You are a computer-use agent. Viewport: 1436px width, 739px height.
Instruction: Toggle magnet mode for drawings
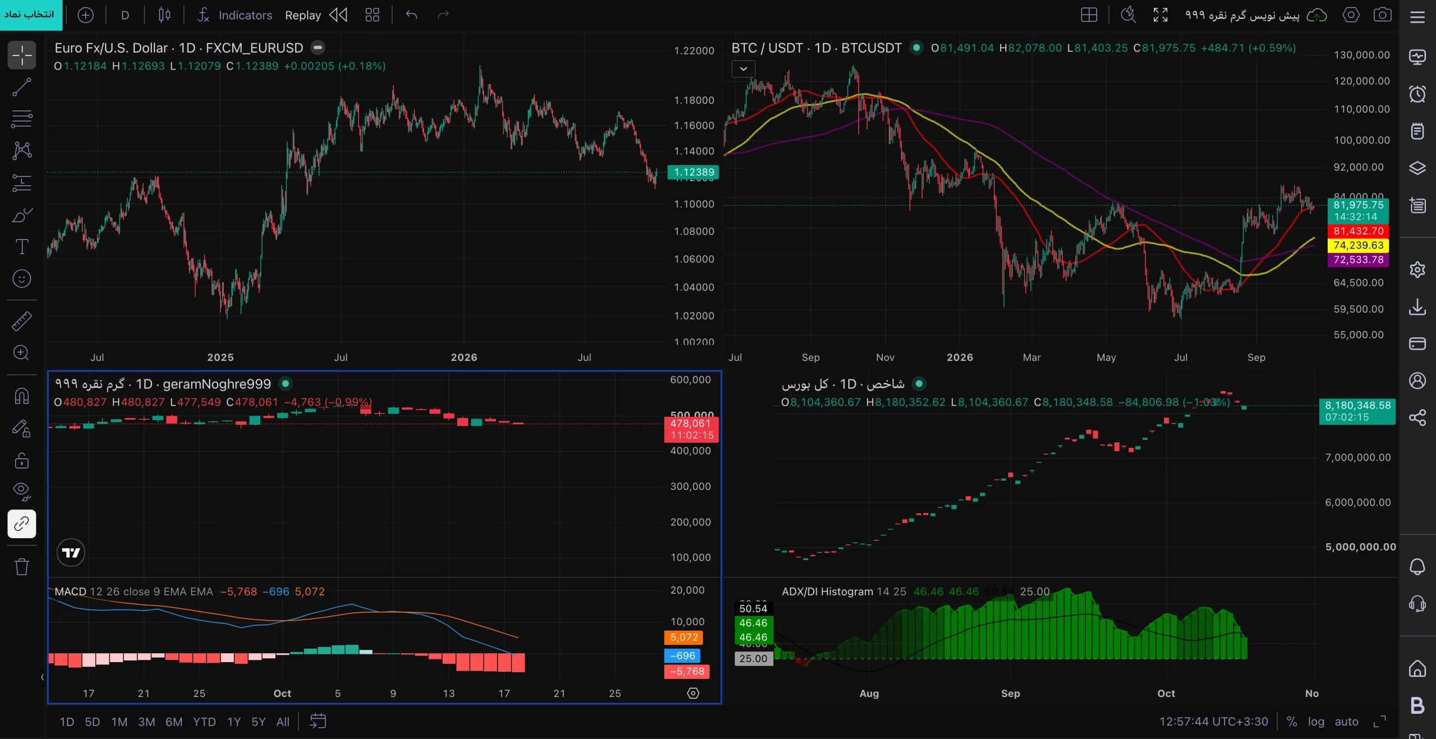22,396
